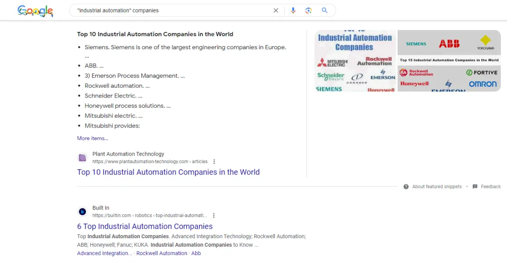Jump to Advanced Integration sitelink
The height and width of the screenshot is (264, 507).
[x=104, y=253]
